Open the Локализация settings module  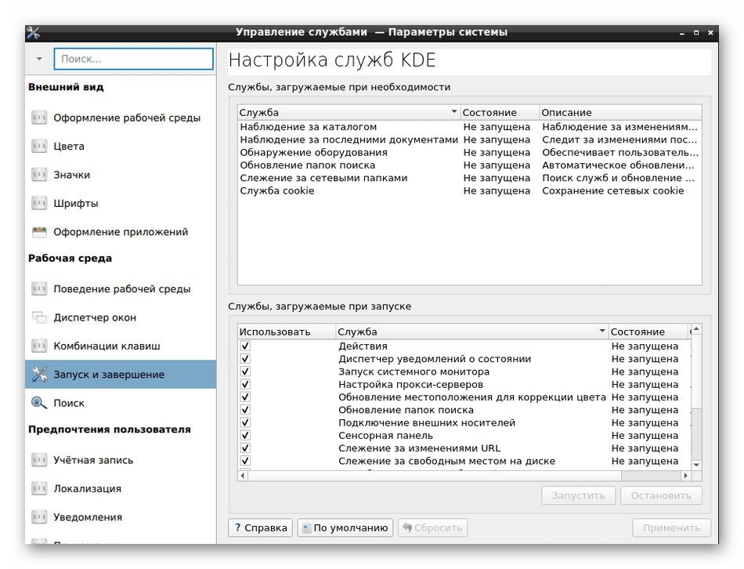tap(121, 488)
